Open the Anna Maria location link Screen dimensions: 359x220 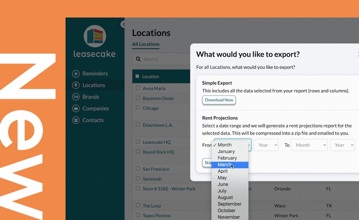point(154,88)
